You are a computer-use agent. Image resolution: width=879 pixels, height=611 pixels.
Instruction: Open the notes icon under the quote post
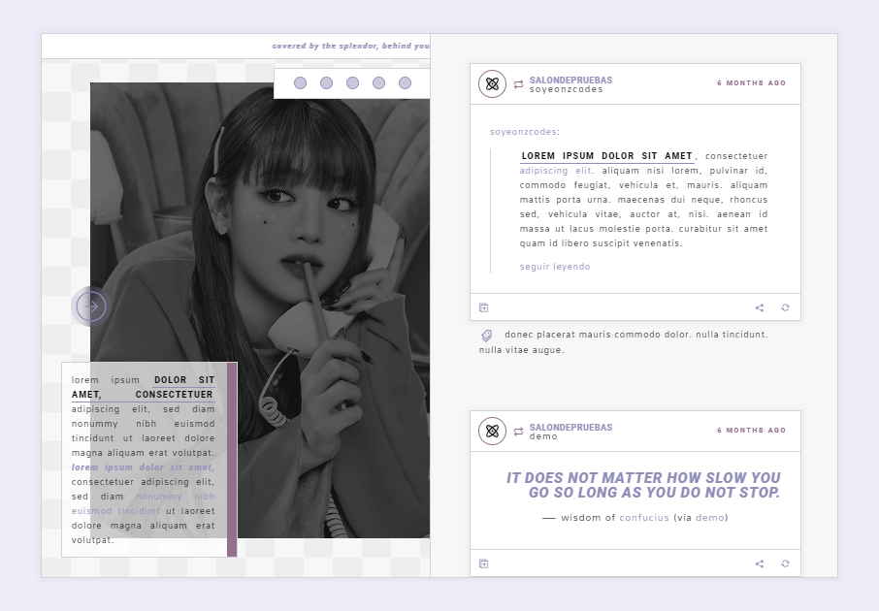(484, 563)
